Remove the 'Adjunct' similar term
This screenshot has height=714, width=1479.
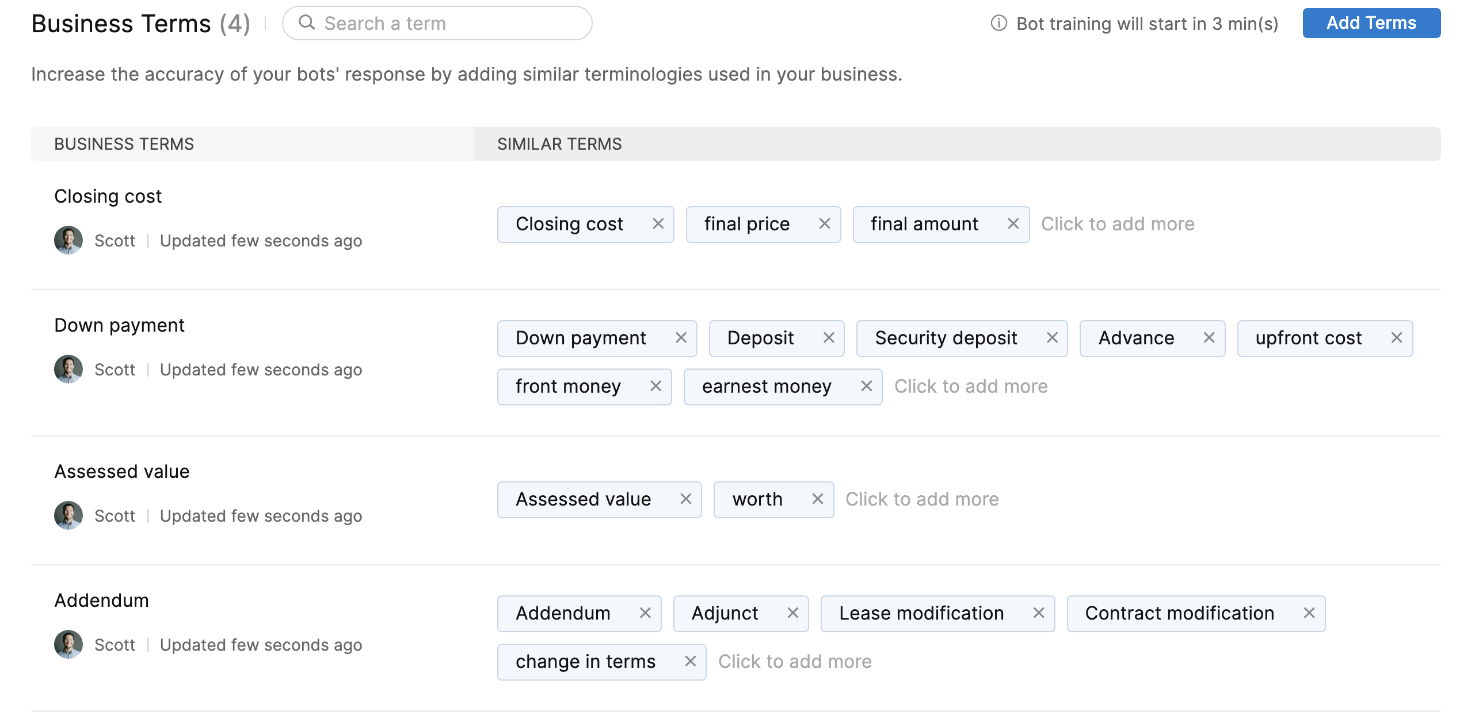[792, 613]
